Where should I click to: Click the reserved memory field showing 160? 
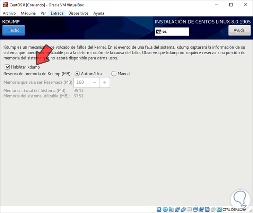click(x=81, y=82)
